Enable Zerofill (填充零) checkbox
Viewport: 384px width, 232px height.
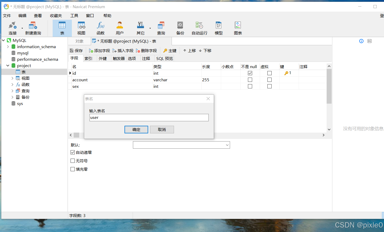(x=73, y=169)
